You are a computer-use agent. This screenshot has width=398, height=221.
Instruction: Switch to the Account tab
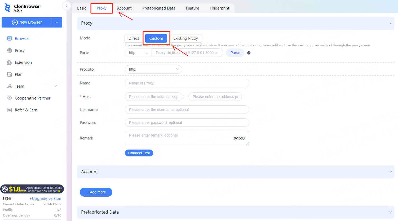click(124, 8)
